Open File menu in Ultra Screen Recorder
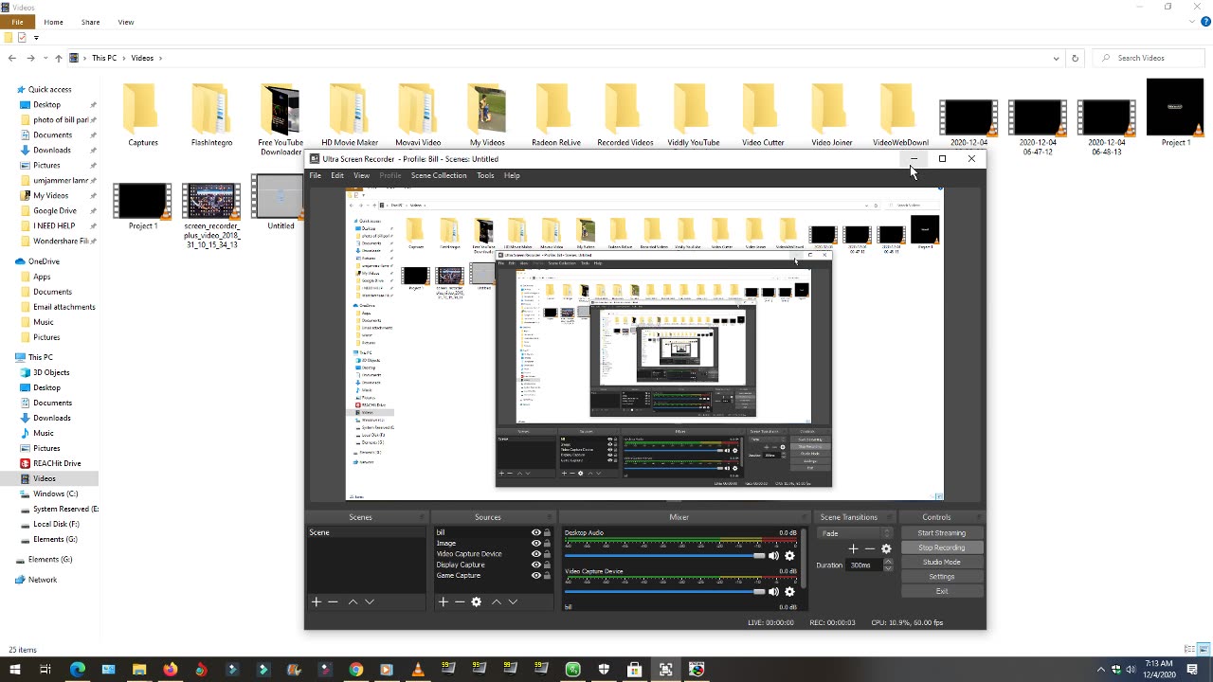This screenshot has width=1213, height=682. click(315, 175)
